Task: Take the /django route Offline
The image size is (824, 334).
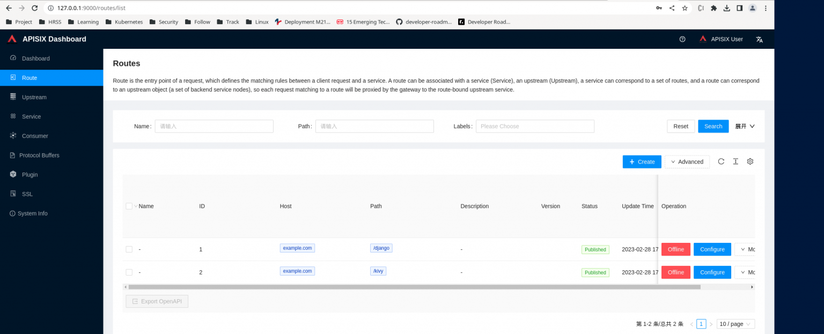Action: (675, 249)
